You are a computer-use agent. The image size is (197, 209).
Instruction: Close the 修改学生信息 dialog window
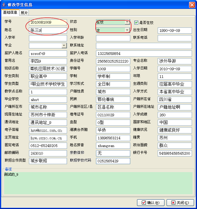point(192,5)
